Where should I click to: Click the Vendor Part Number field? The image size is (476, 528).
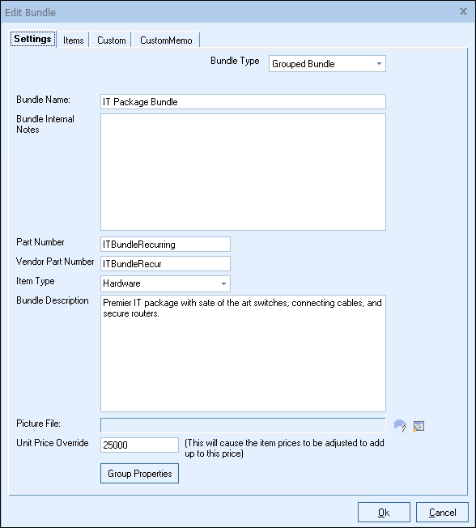click(x=165, y=264)
